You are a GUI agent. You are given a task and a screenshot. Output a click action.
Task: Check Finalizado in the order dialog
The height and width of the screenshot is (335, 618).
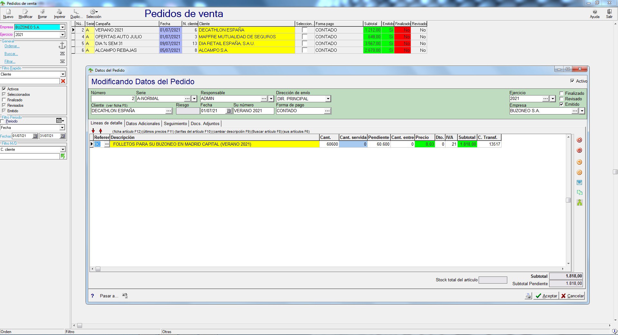[562, 94]
